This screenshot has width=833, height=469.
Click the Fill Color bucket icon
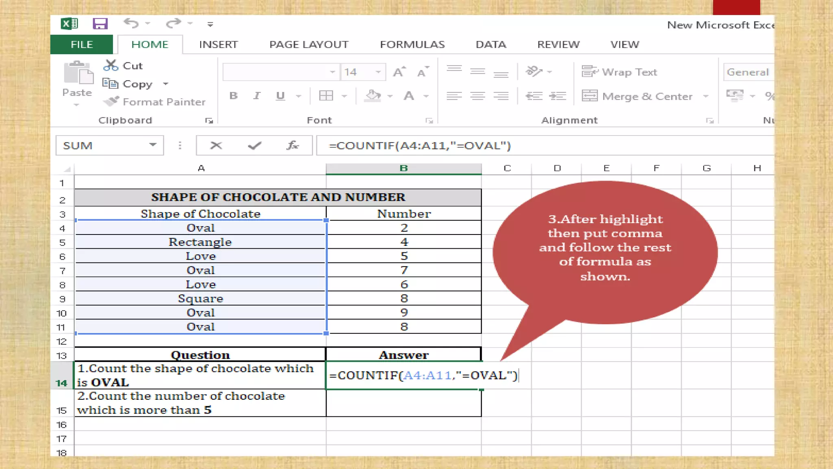[373, 96]
